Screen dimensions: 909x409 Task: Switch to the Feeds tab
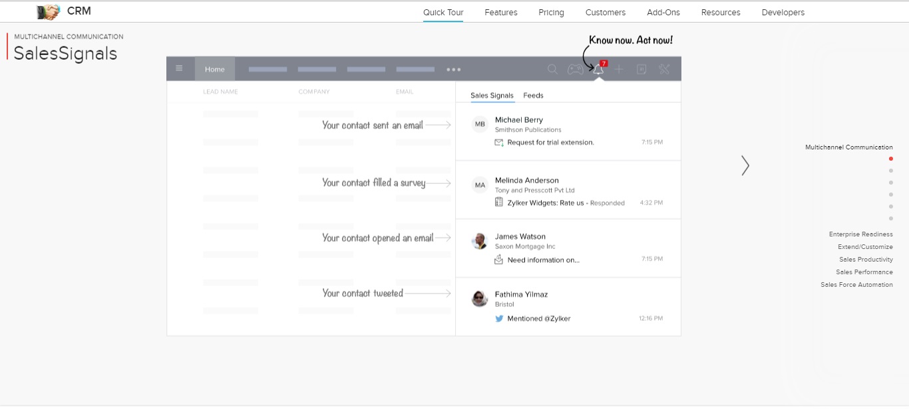[x=533, y=95]
